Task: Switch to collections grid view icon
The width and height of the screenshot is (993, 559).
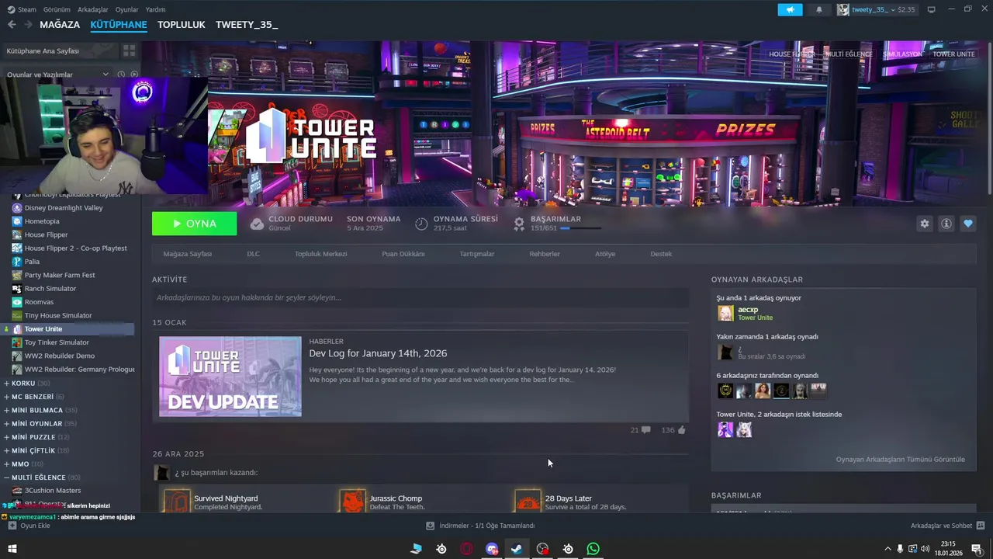Action: 129,50
